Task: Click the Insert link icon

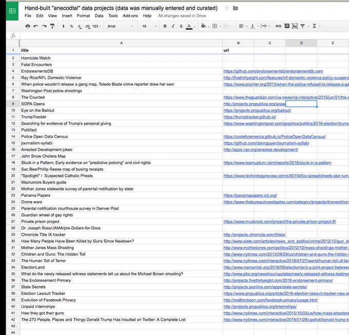Action: tap(278, 26)
